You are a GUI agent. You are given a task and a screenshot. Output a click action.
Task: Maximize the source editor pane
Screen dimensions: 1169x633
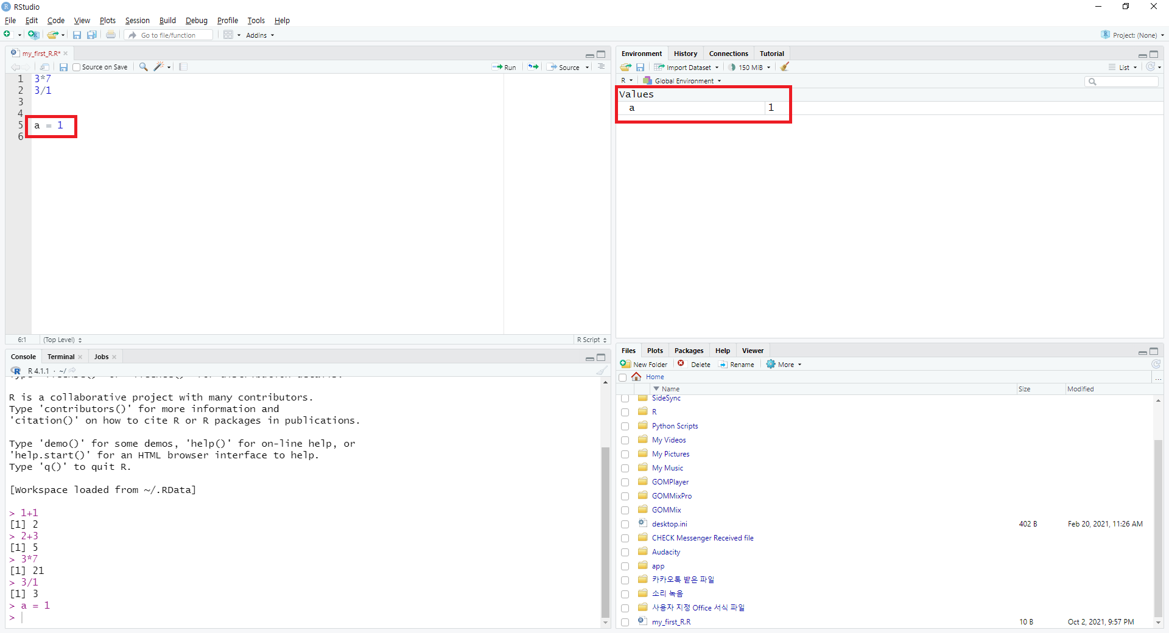(x=601, y=54)
